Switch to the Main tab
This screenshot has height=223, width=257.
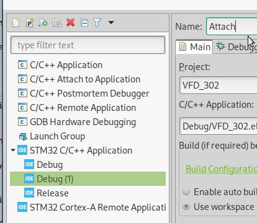tap(194, 47)
